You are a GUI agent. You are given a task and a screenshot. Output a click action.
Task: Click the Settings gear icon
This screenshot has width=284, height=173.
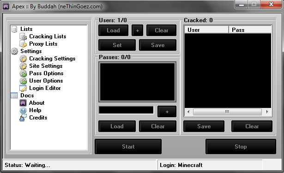tap(14, 51)
